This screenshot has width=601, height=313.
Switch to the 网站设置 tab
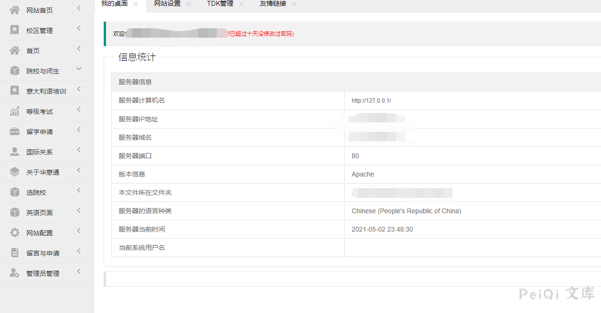pos(167,4)
